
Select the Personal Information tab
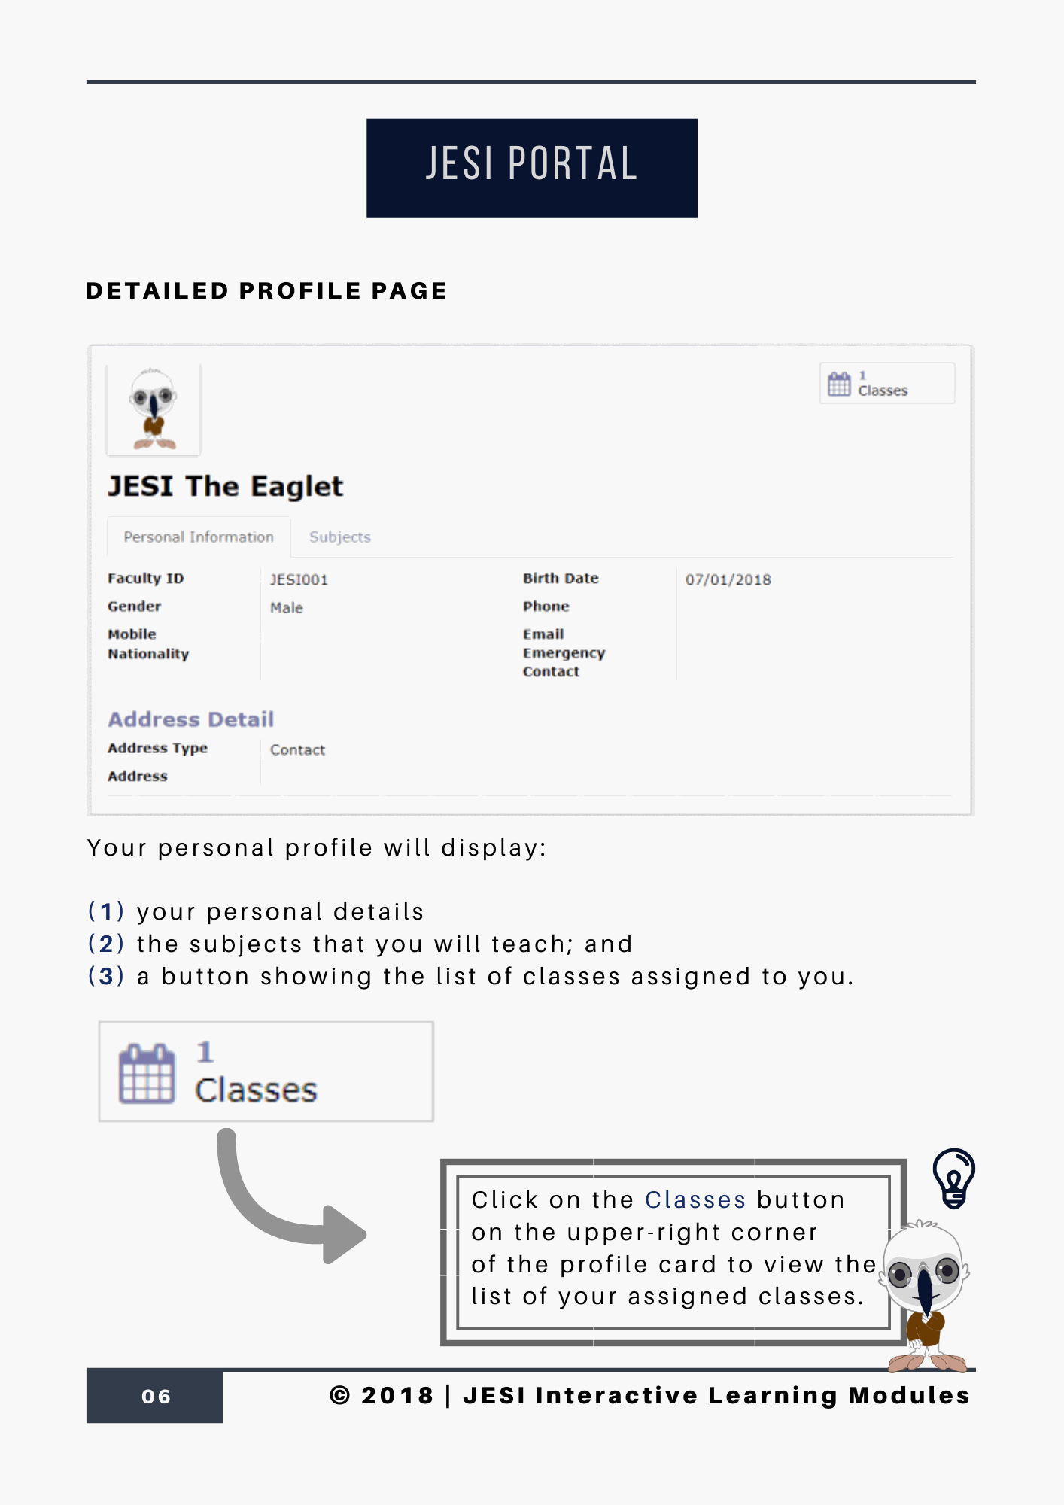(x=199, y=537)
